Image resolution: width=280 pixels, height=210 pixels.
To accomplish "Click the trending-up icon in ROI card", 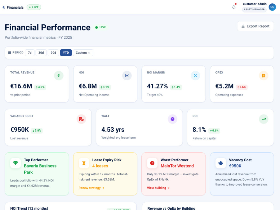I will (263, 119).
